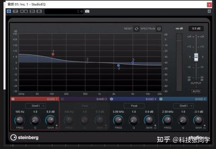Open Band 3 Peak filter type selector
The image size is (216, 149).
[x=134, y=106]
